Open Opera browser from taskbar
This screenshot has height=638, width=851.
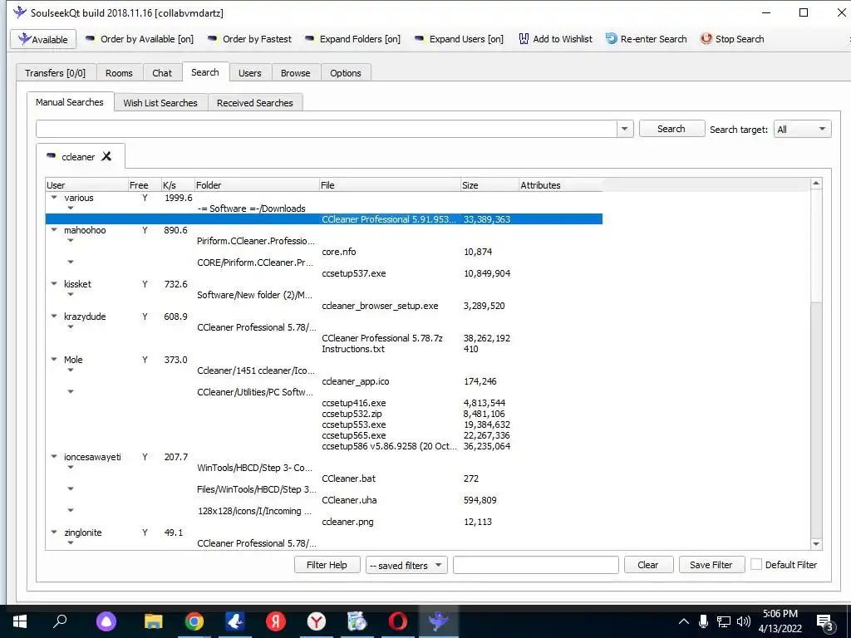point(398,621)
